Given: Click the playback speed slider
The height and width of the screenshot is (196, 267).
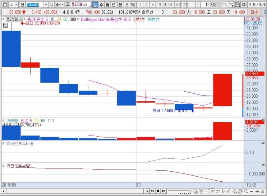Looking at the screenshot, I should tap(179, 191).
